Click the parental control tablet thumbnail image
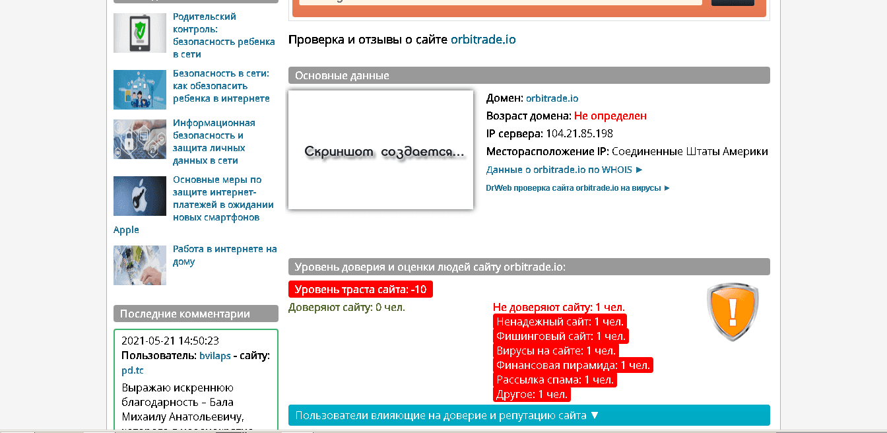887x433 pixels. 139,33
